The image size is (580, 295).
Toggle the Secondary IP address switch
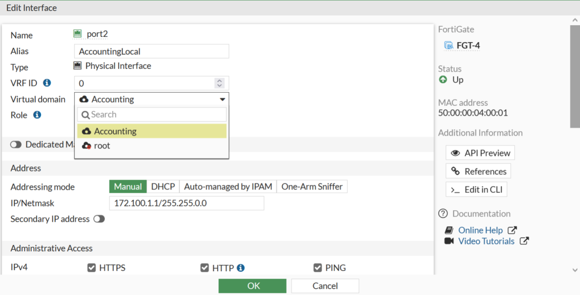pyautogui.click(x=99, y=219)
